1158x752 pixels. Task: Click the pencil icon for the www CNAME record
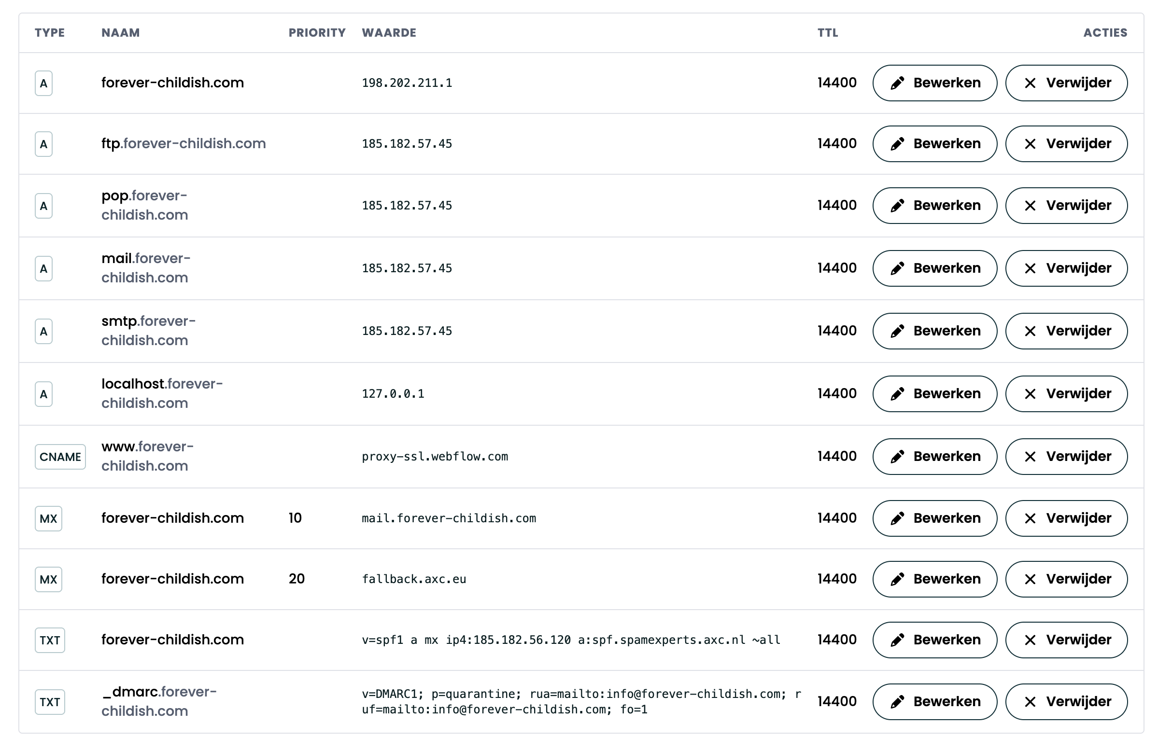[x=897, y=457]
